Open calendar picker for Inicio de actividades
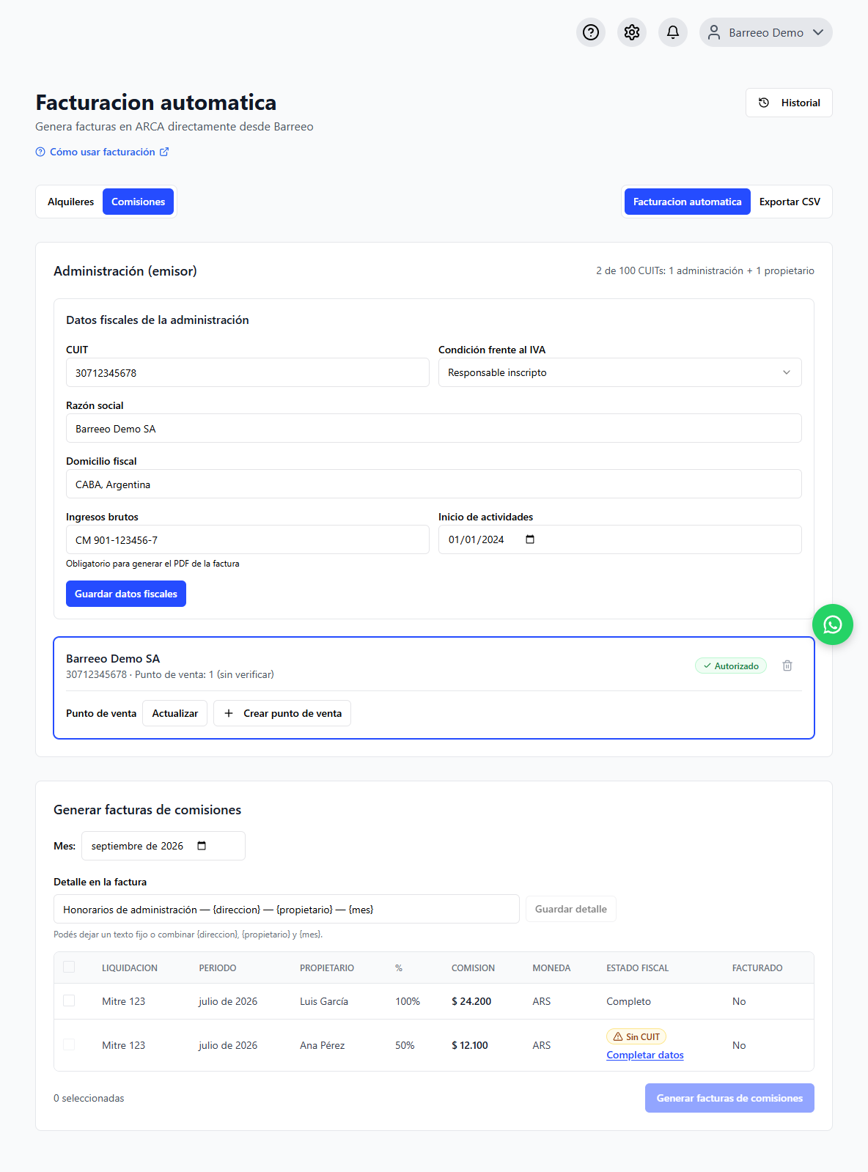Image resolution: width=868 pixels, height=1172 pixels. click(530, 539)
